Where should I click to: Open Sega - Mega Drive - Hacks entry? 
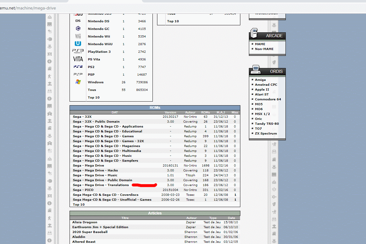(x=95, y=170)
